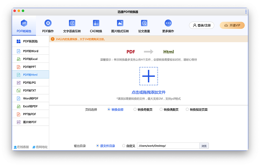Click the output path field /Users/work/Desktop/
The width and height of the screenshot is (260, 166).
pyautogui.click(x=168, y=146)
